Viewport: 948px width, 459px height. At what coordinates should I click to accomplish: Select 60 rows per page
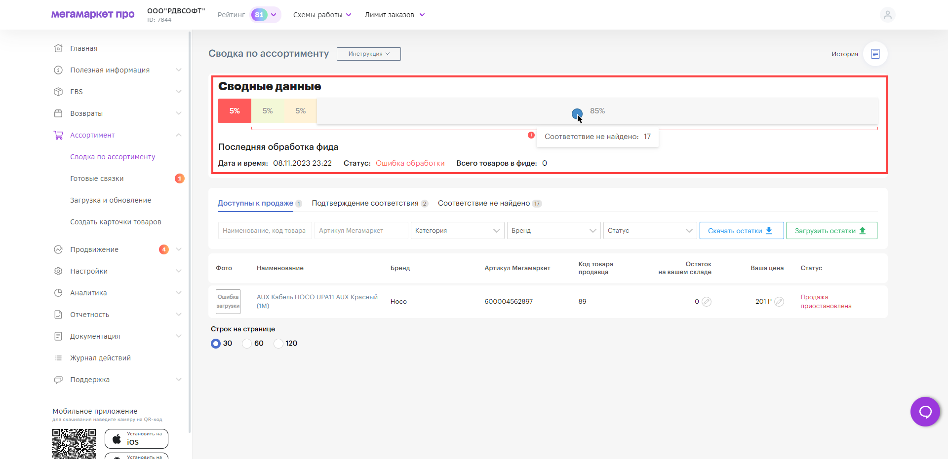(x=247, y=344)
